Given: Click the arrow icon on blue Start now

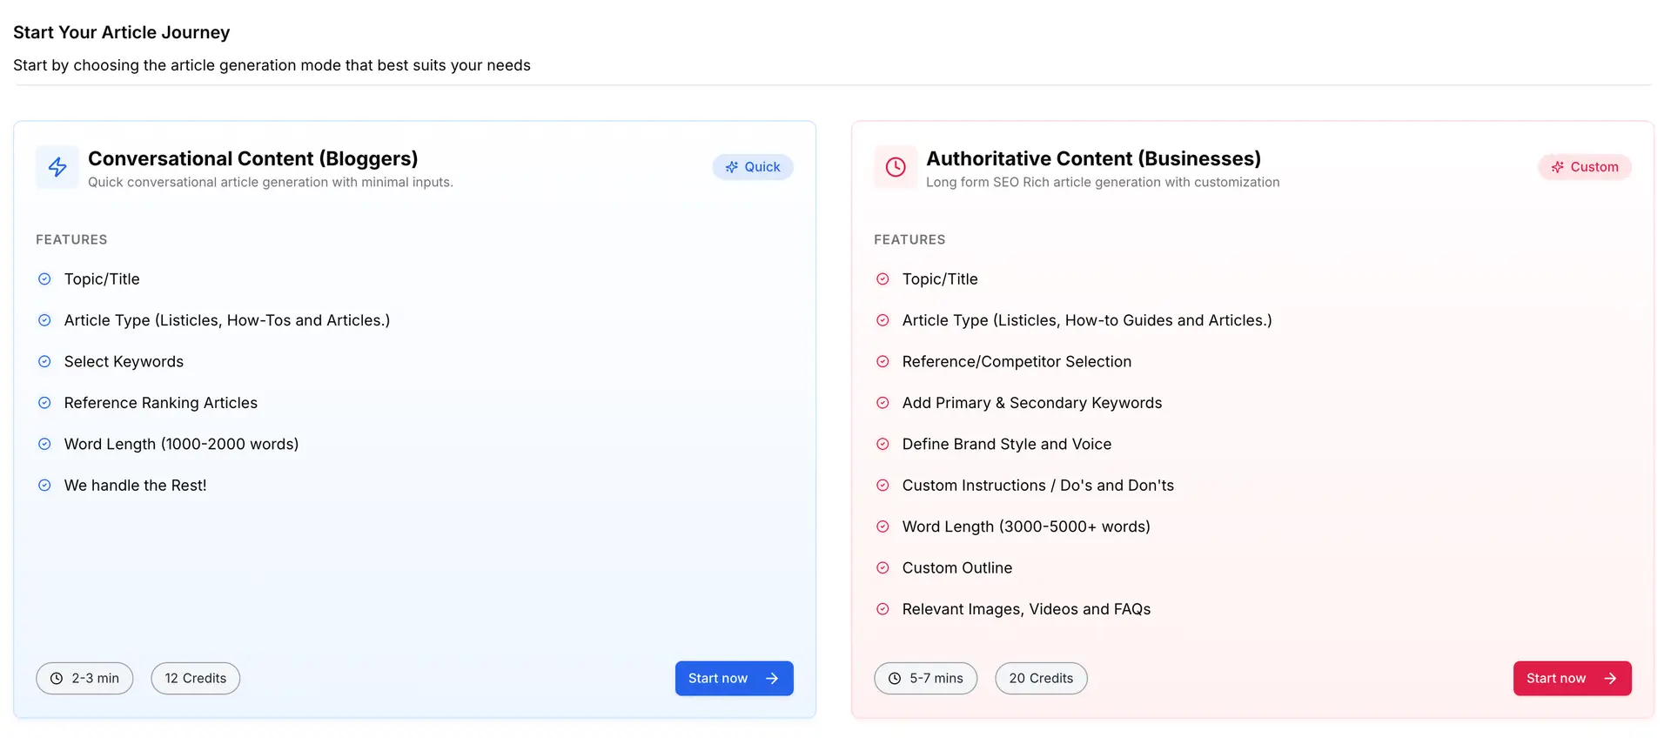Looking at the screenshot, I should [x=772, y=679].
